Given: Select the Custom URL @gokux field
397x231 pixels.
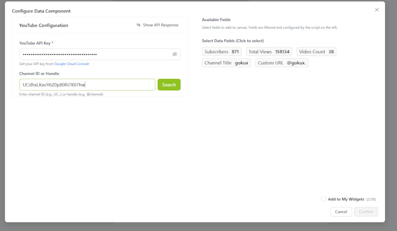Looking at the screenshot, I should [282, 63].
